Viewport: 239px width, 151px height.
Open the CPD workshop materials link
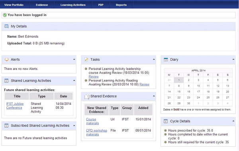click(96, 132)
